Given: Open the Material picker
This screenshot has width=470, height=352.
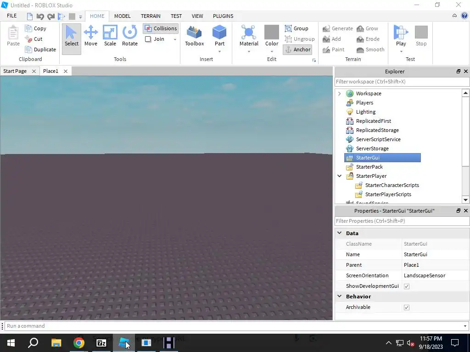Looking at the screenshot, I should (249, 36).
